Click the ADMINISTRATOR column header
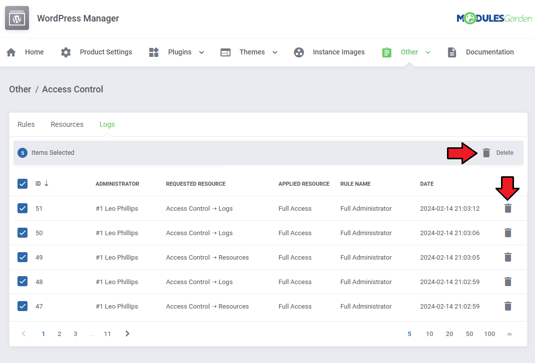 117,184
